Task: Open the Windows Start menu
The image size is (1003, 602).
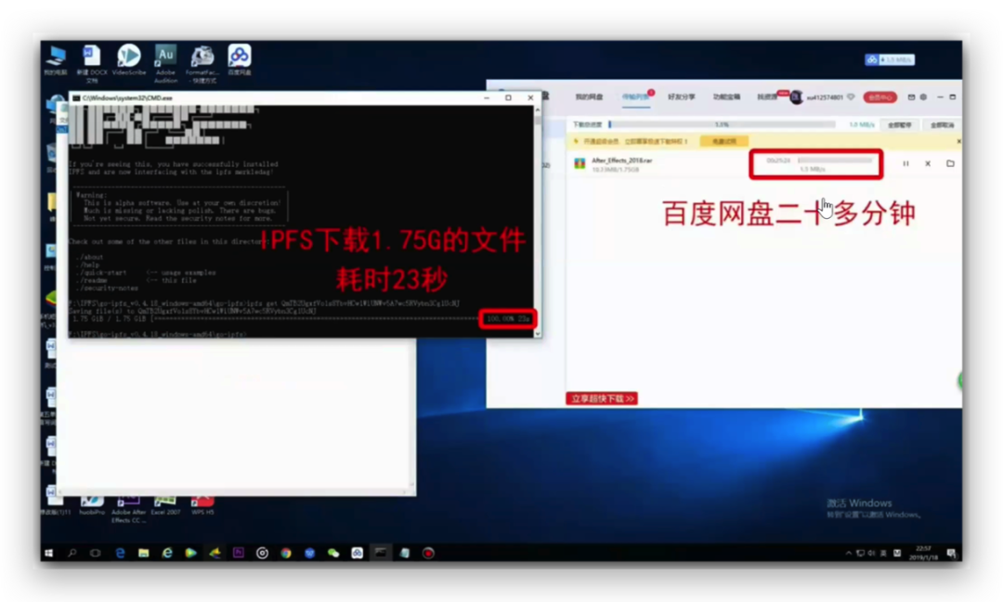Action: [48, 553]
